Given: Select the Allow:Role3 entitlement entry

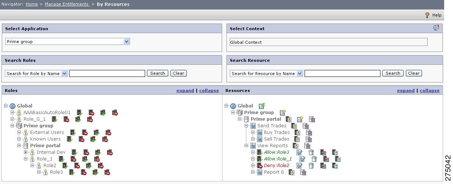Looking at the screenshot, I should 277,152.
